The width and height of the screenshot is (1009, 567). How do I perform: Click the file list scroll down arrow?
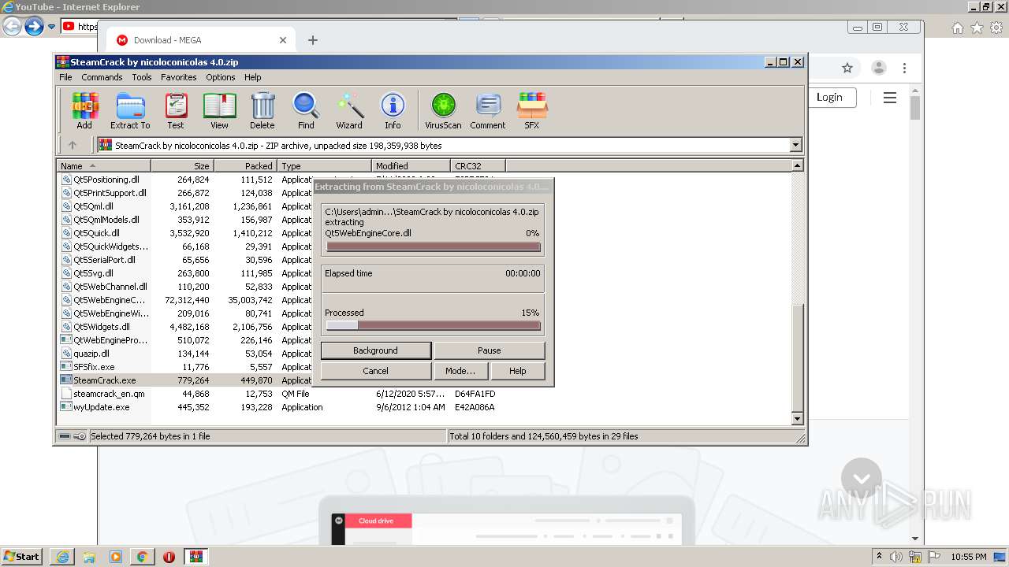click(797, 419)
